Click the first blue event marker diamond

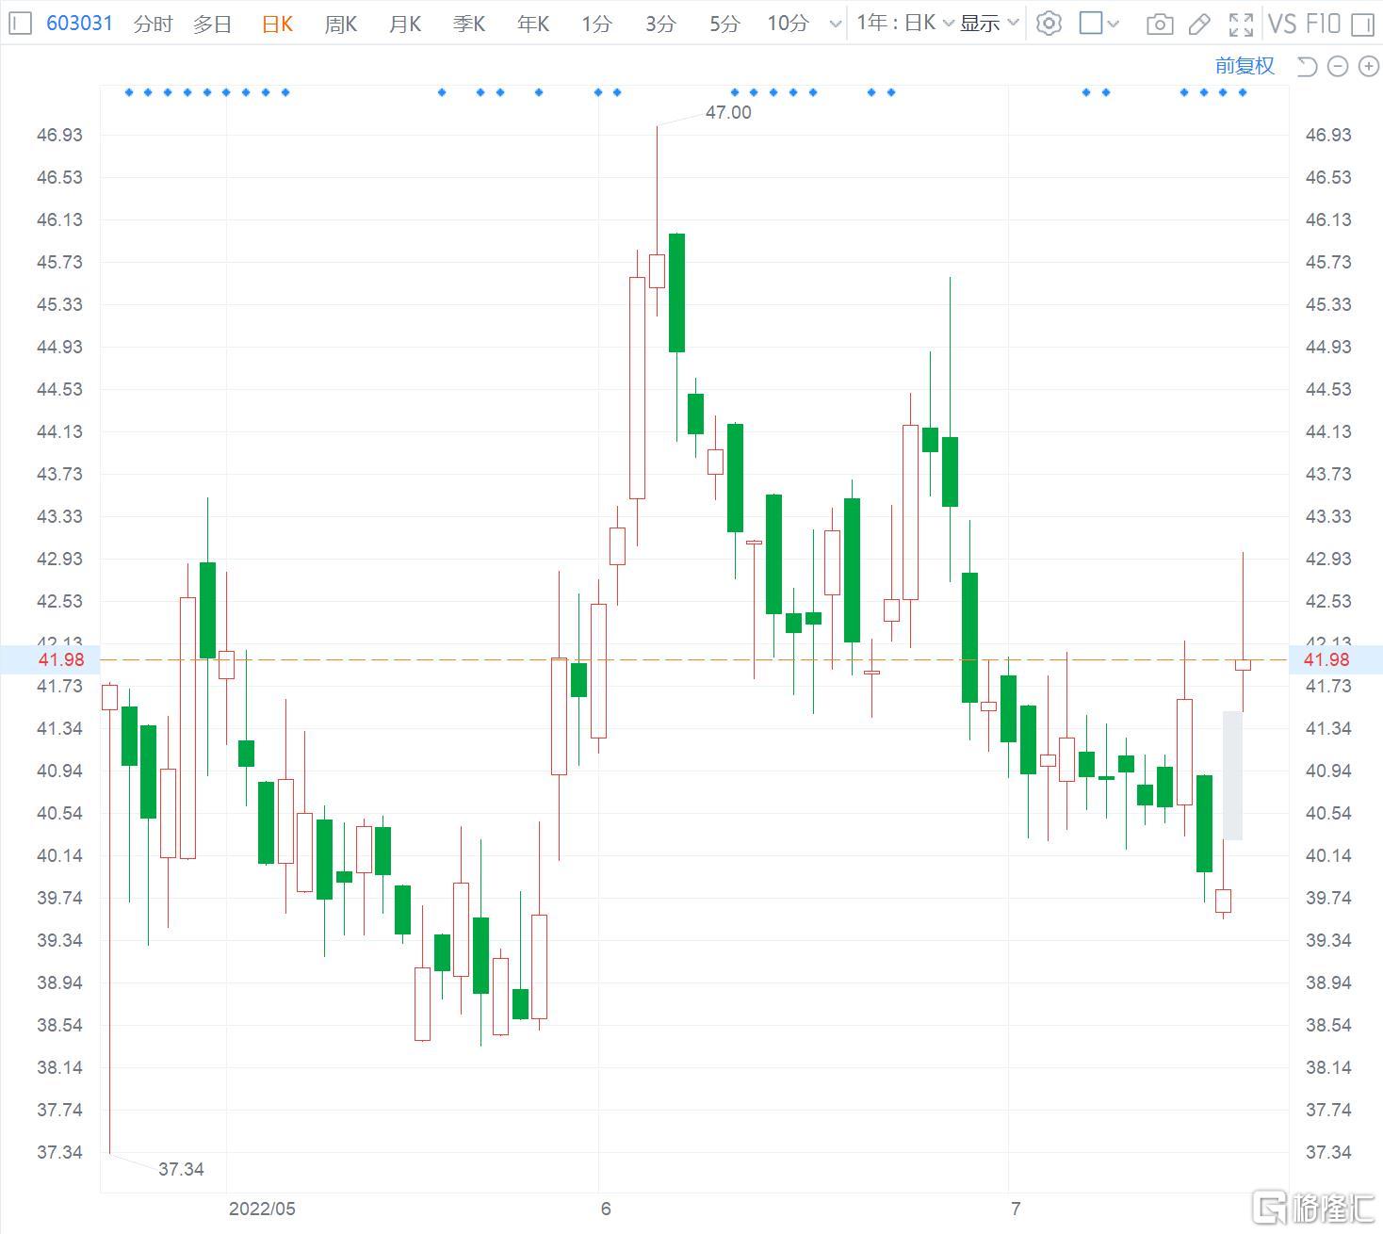click(129, 92)
